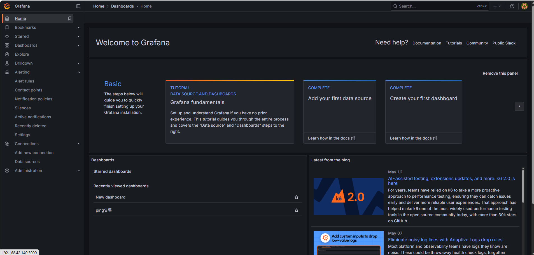Click the Explore compass icon

[7, 54]
